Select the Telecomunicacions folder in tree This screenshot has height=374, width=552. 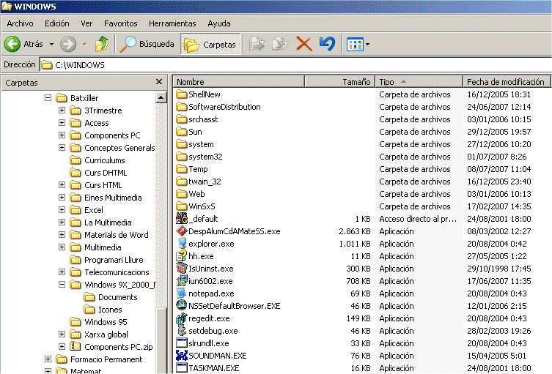[116, 272]
